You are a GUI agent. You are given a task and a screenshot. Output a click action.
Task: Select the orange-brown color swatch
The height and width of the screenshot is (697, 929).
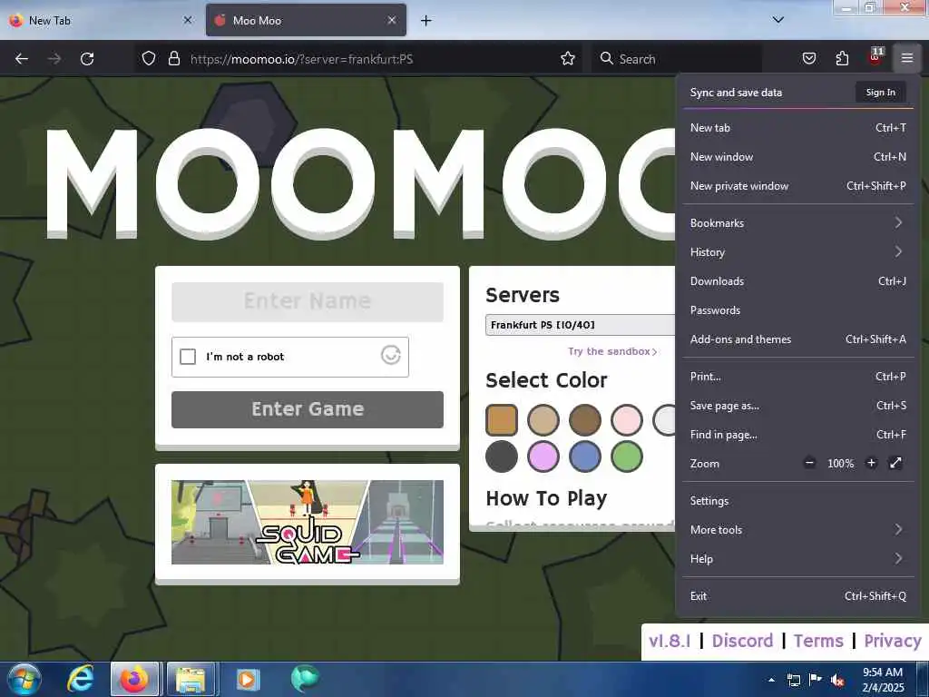[501, 419]
